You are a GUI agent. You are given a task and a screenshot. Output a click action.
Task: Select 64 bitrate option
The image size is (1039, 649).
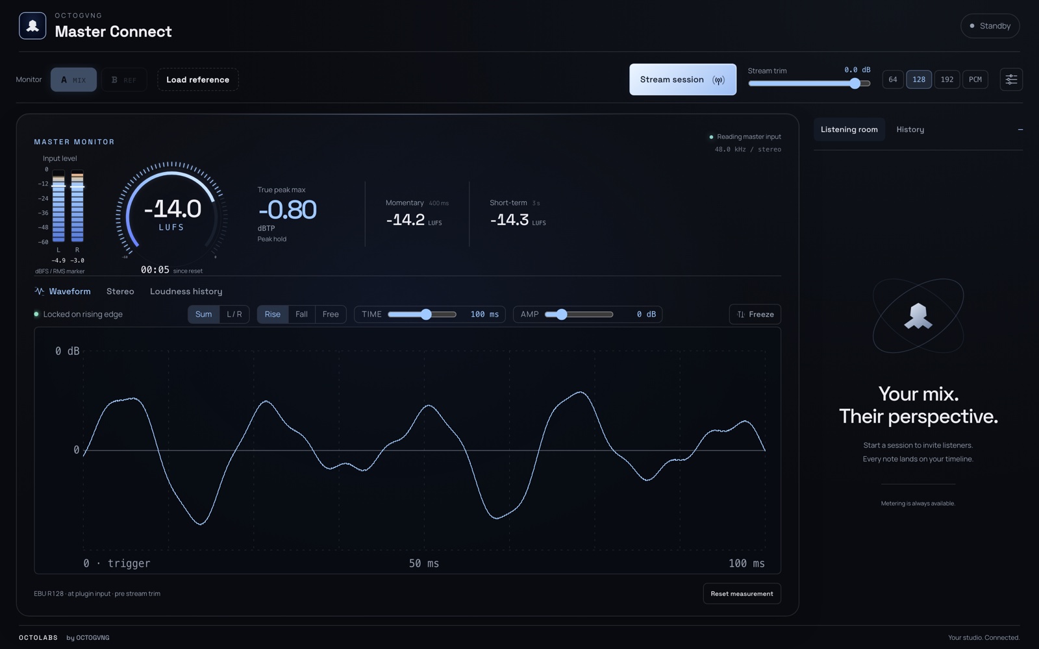[x=893, y=79]
